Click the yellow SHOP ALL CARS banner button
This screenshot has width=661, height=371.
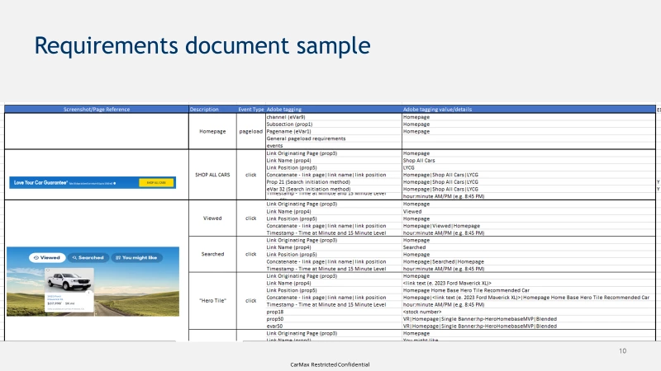pos(156,182)
